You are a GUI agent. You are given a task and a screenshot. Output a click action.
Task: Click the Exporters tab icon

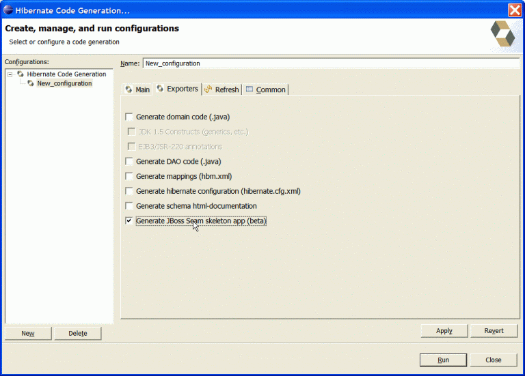click(160, 89)
